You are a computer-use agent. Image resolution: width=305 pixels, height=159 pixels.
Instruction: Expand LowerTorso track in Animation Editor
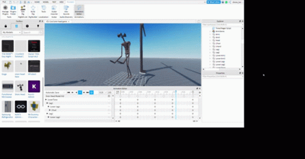tap(46, 100)
